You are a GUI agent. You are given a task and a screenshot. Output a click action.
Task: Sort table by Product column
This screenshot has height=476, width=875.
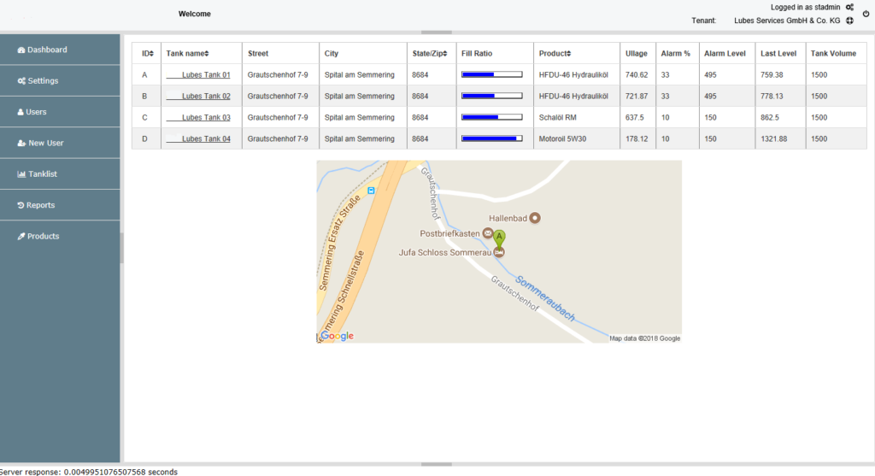555,54
